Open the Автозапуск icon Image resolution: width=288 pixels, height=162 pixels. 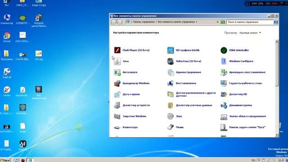(x=117, y=72)
